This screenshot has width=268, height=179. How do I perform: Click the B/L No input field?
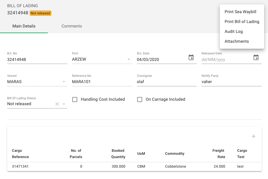coord(37,59)
